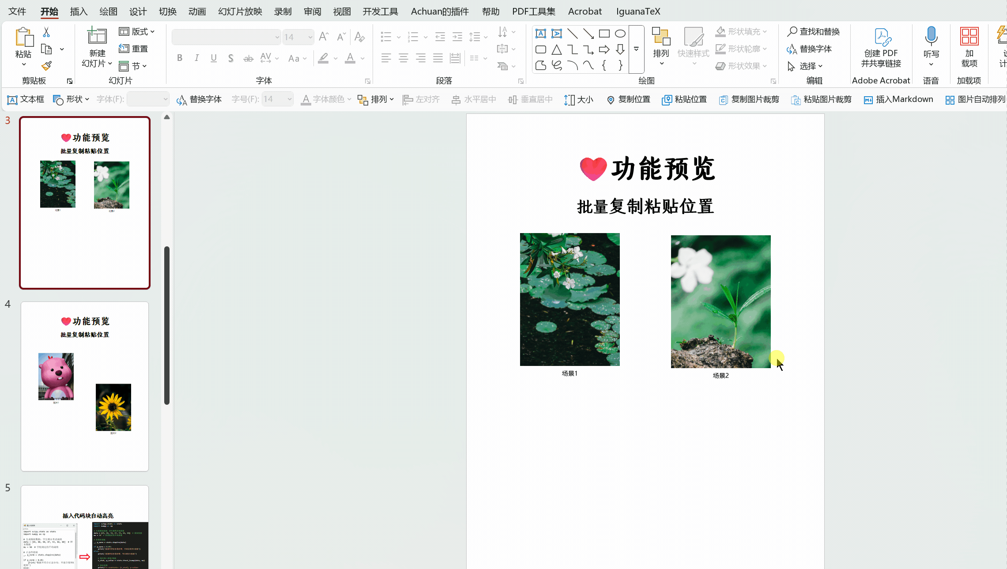Viewport: 1007px width, 569px height.
Task: Toggle bold formatting
Action: tap(179, 58)
